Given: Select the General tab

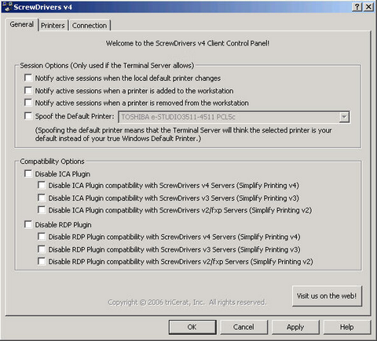Looking at the screenshot, I should point(22,24).
